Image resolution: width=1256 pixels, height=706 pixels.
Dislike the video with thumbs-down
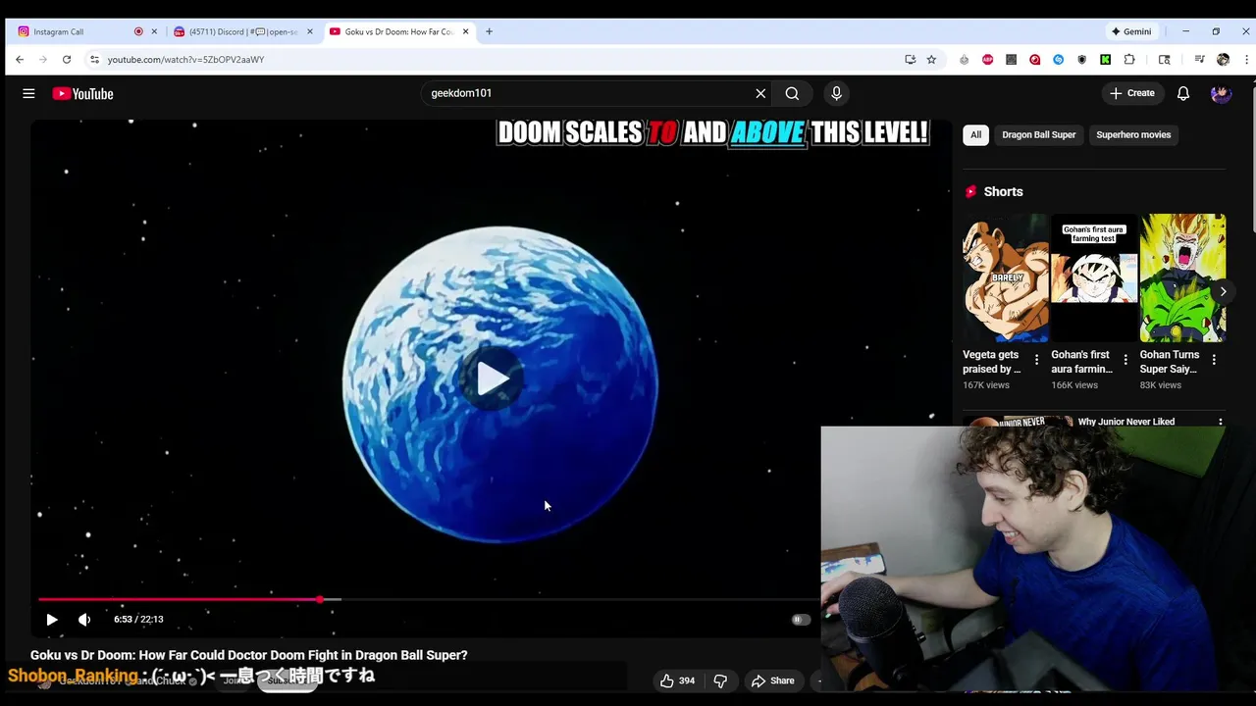(720, 681)
